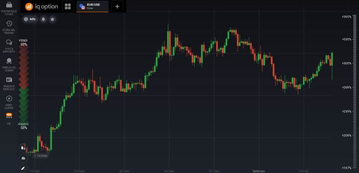Open Tabella dei Leader leaderboard
The width and height of the screenshot is (359, 173).
[9, 64]
